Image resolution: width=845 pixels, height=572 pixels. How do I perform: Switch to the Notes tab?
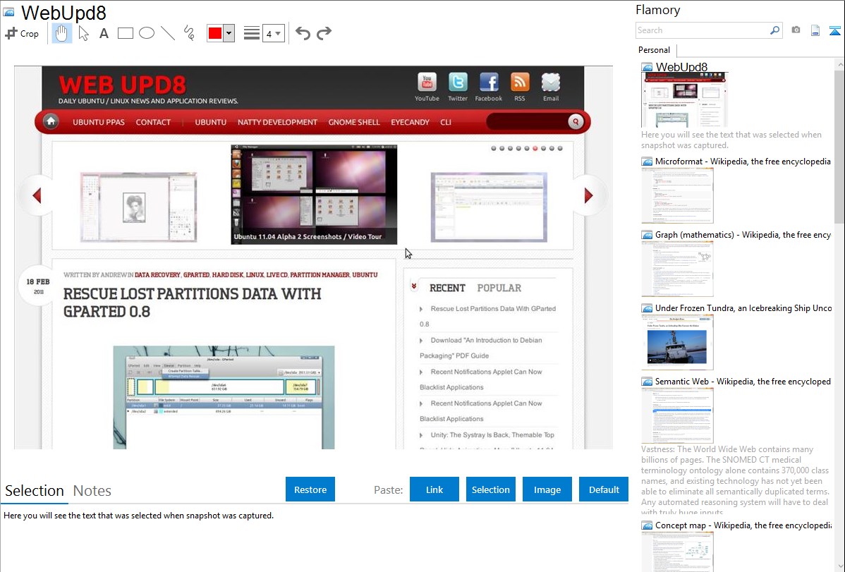click(x=92, y=491)
